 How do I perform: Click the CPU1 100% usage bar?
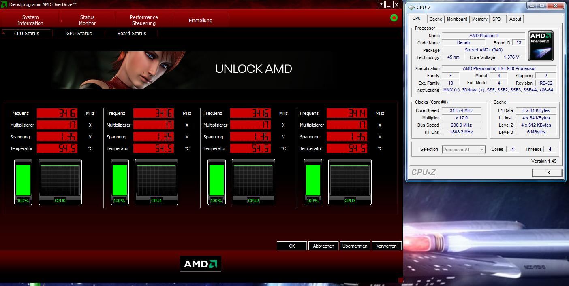(120, 182)
